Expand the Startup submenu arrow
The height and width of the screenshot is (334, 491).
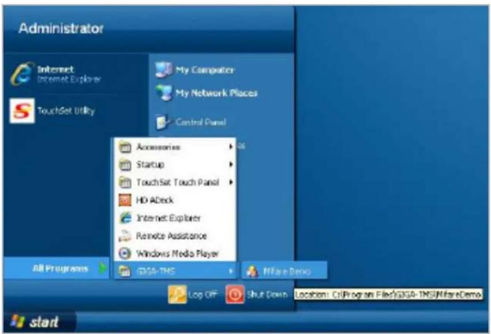pyautogui.click(x=231, y=164)
